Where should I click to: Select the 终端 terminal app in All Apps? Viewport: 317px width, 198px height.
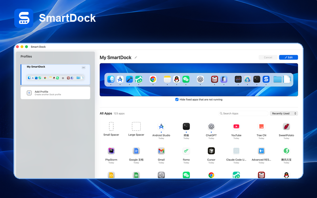tap(186, 131)
